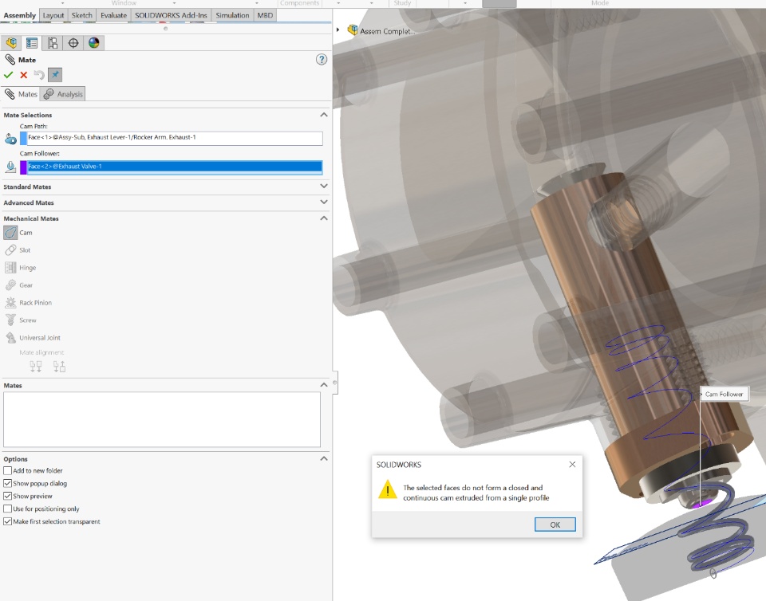Switch to the Evaluate ribbon tab
Screen dimensions: 766x601
pos(114,15)
